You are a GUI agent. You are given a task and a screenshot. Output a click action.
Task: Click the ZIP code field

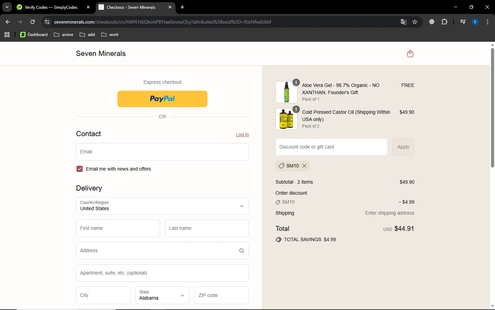(221, 295)
